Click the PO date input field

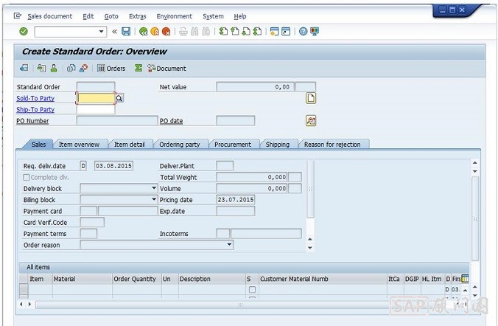[x=235, y=121]
